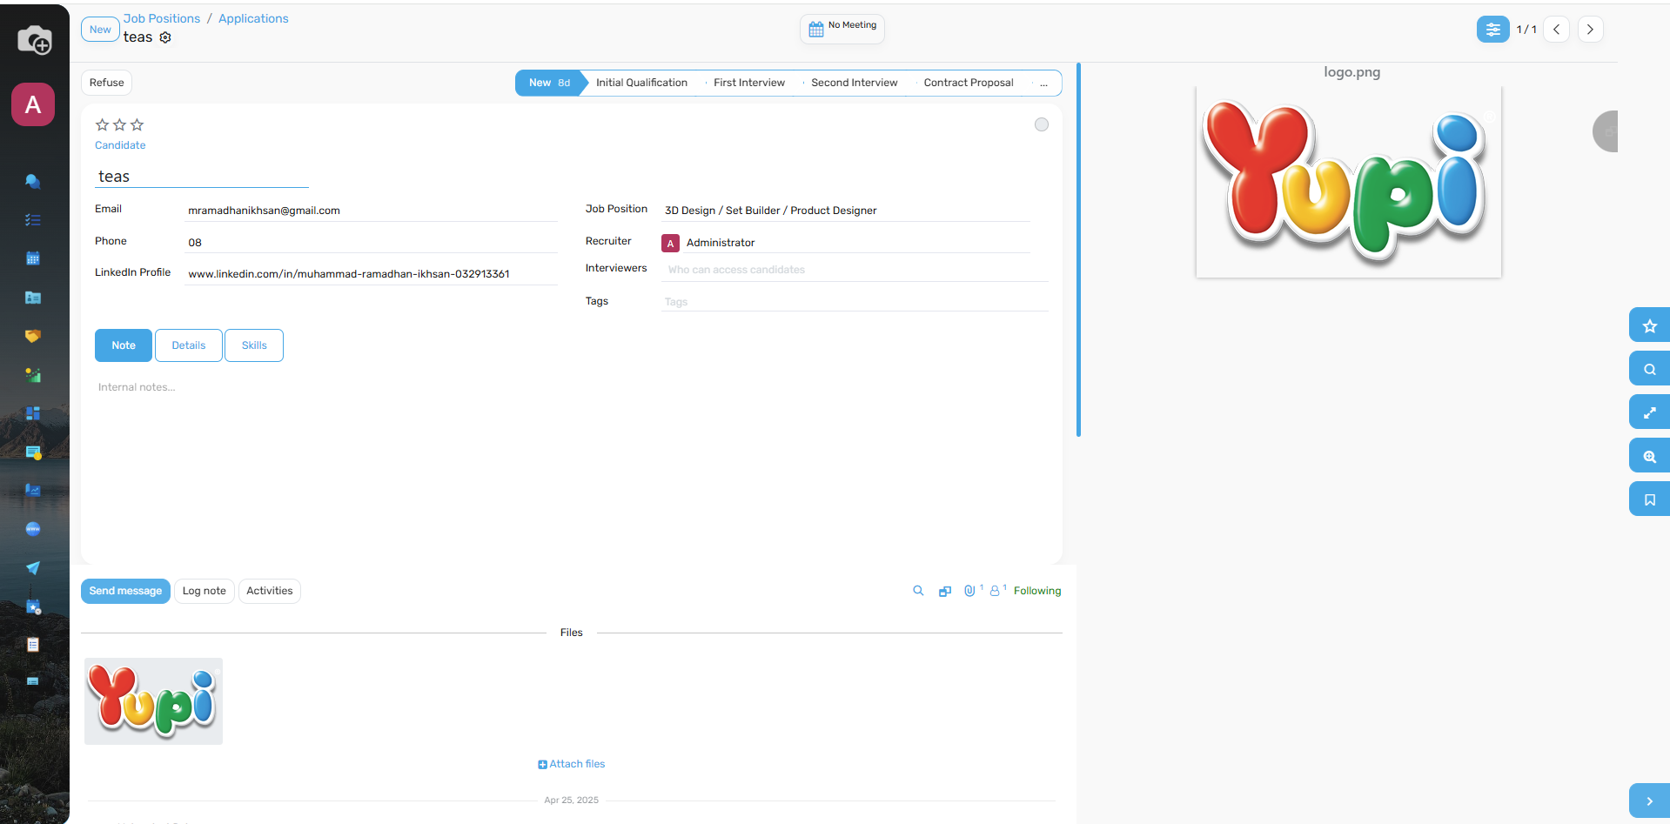1670x824 pixels.
Task: Open the Activities button
Action: tap(270, 591)
